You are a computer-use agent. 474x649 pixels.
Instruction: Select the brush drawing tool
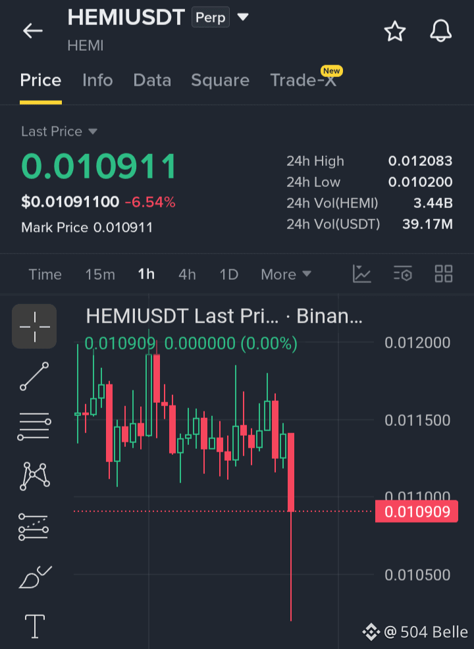[35, 577]
